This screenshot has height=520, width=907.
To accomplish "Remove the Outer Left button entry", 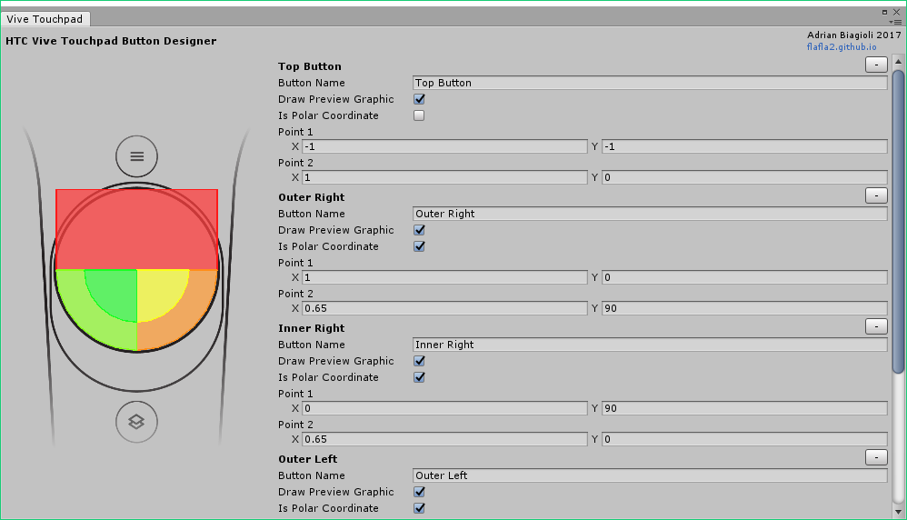I will coord(876,457).
